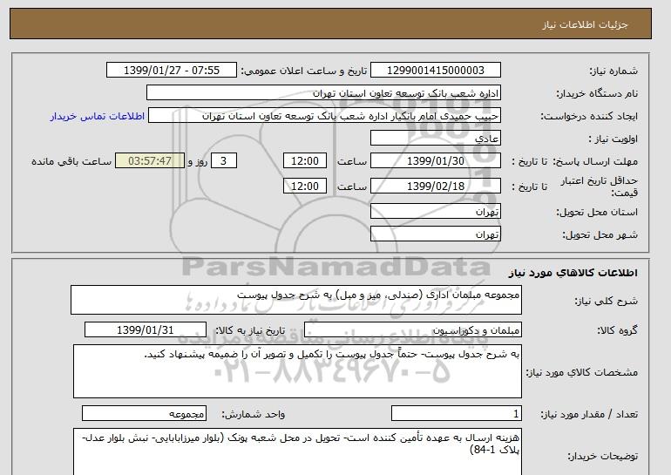The image size is (671, 475).
Task: Click the label شماره نیاز
Action: click(613, 71)
